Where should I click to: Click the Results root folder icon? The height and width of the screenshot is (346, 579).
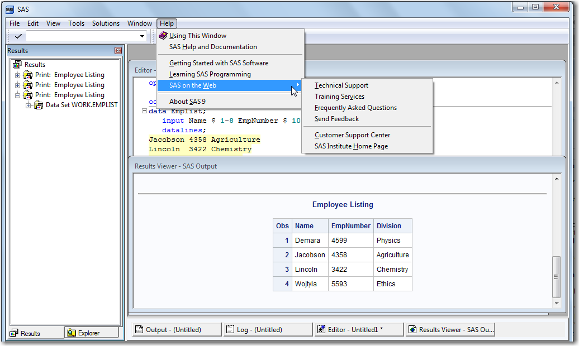17,65
